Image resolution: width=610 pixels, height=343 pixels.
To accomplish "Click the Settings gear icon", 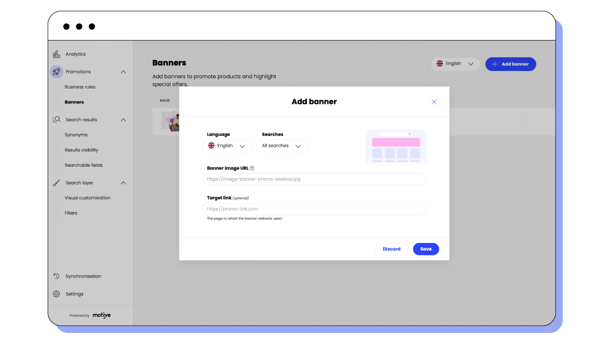I will [56, 293].
